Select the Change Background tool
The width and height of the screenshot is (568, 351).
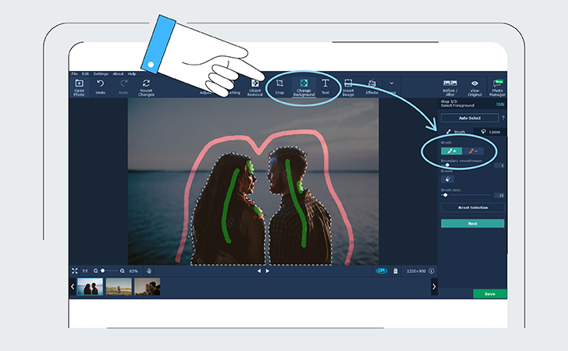pos(304,87)
